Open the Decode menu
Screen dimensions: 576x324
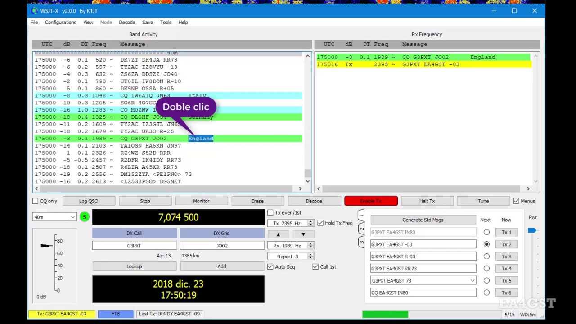[127, 22]
